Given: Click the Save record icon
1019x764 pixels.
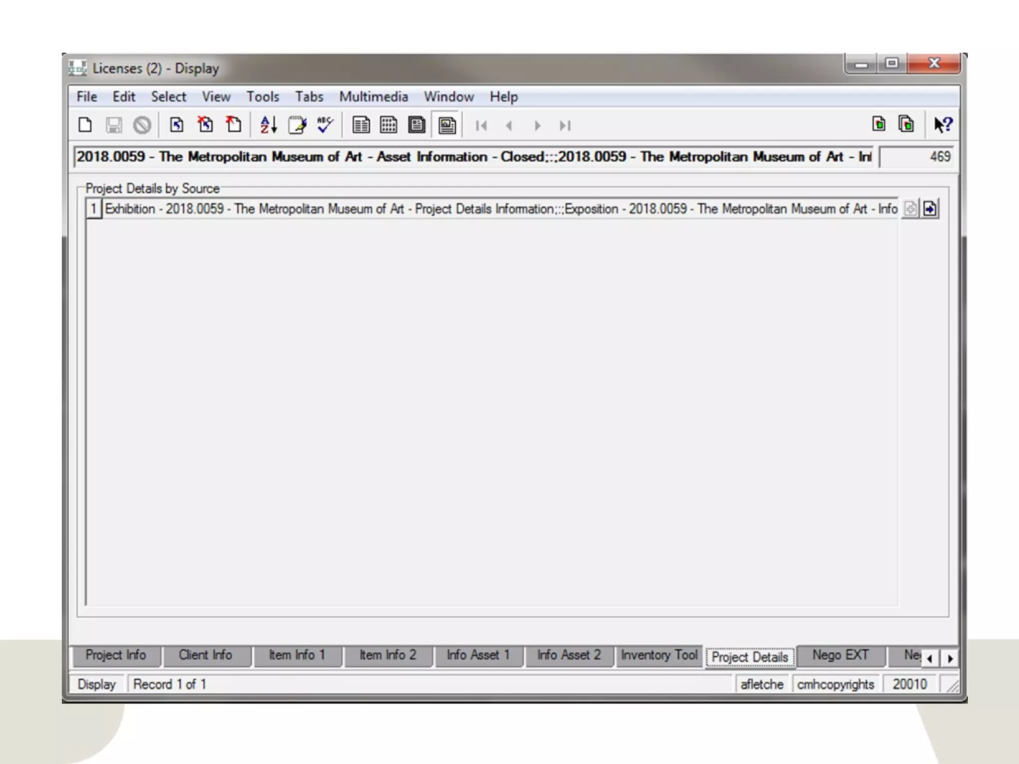Looking at the screenshot, I should point(113,125).
